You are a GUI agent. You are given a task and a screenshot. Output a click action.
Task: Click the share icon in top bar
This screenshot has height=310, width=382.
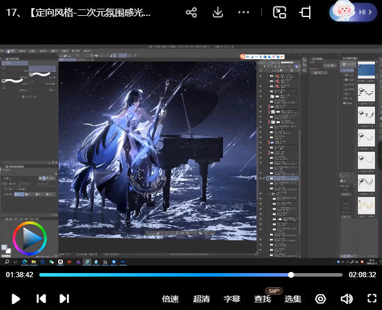coord(191,12)
